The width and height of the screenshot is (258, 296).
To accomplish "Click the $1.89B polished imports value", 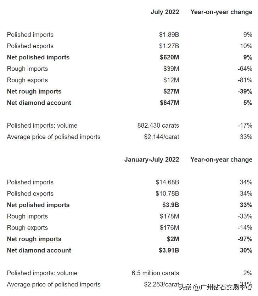I will [x=169, y=35].
